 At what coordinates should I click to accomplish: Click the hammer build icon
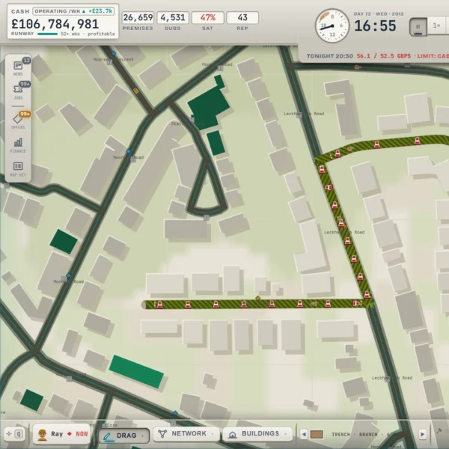click(x=439, y=430)
